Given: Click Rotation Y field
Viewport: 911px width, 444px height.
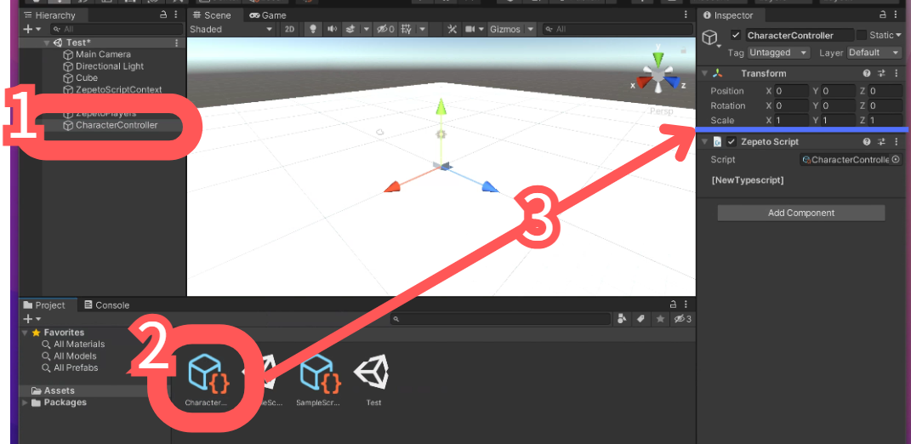Looking at the screenshot, I should coord(839,105).
